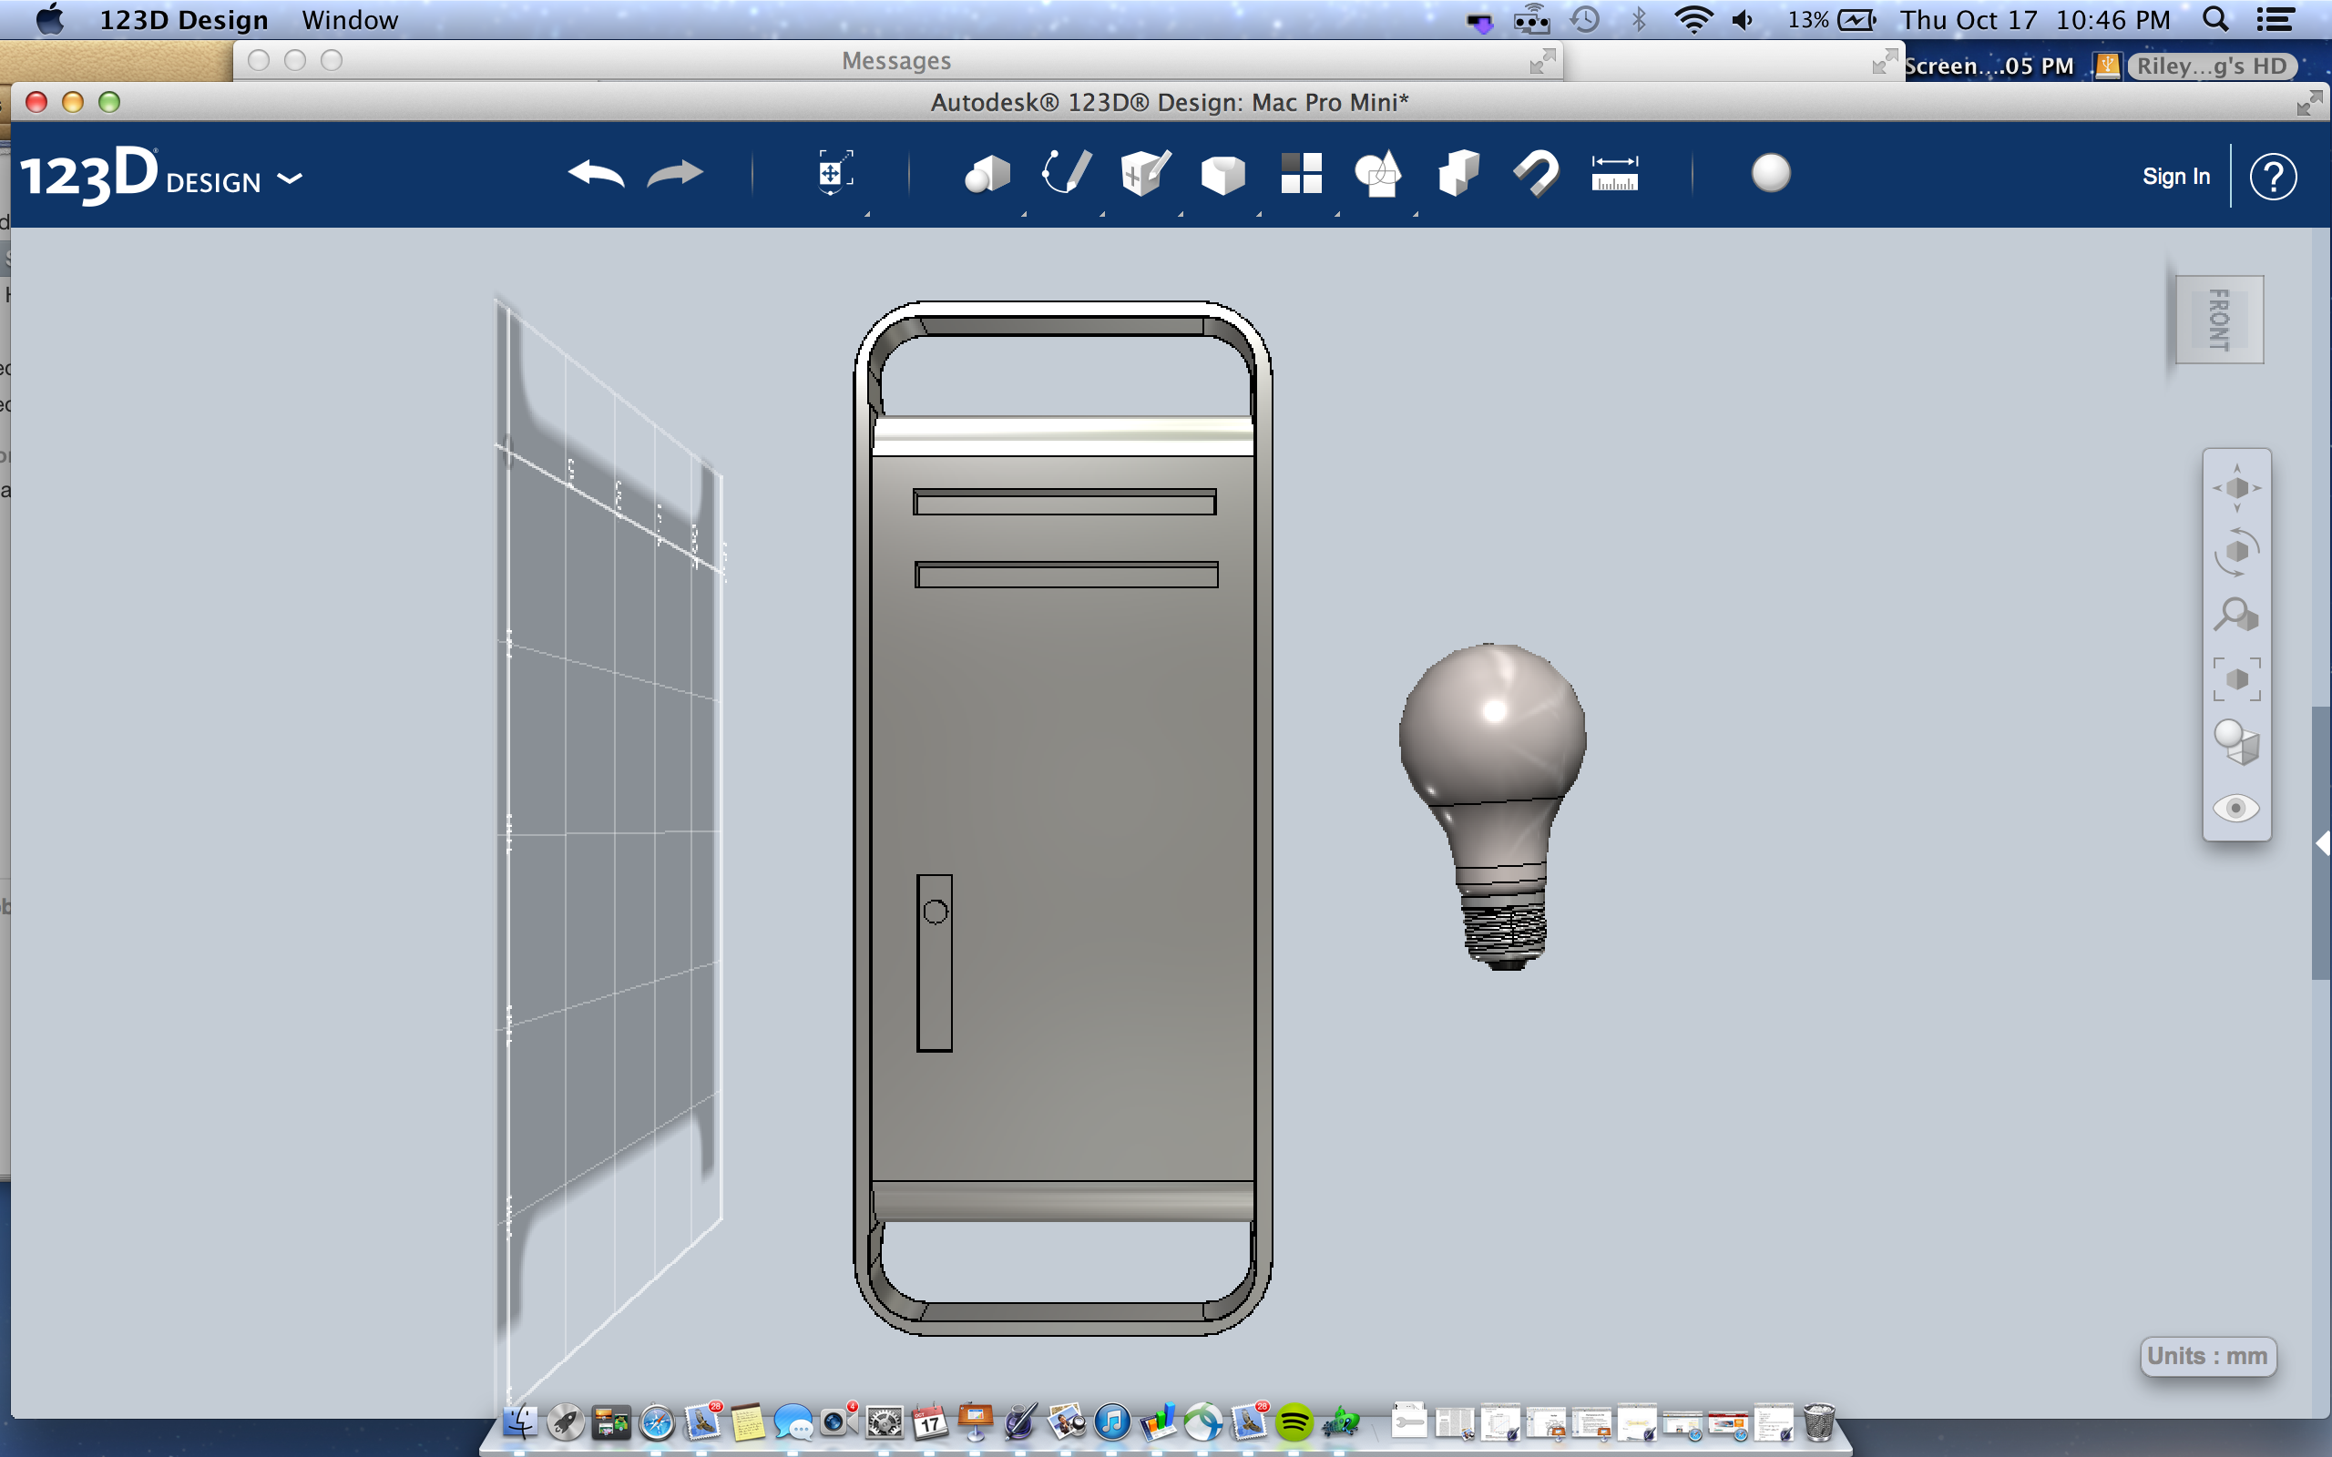
Task: Open Spotlight search in menu bar
Action: click(x=2215, y=19)
